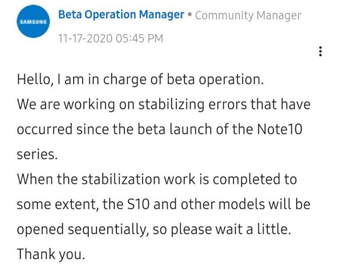Click the Samsung profile avatar
This screenshot has width=341, height=266.
click(x=33, y=22)
